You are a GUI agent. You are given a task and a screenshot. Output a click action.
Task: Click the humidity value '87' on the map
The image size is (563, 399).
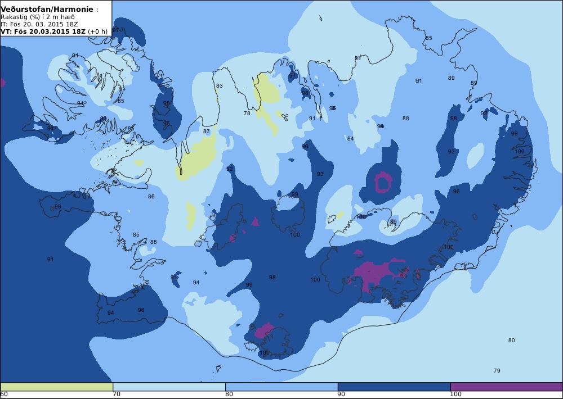(x=206, y=131)
